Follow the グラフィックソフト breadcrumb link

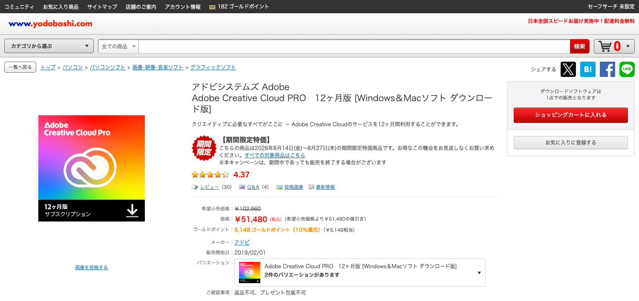(213, 67)
